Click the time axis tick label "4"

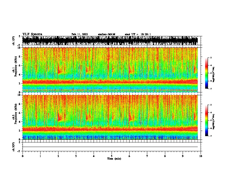coord(94,156)
